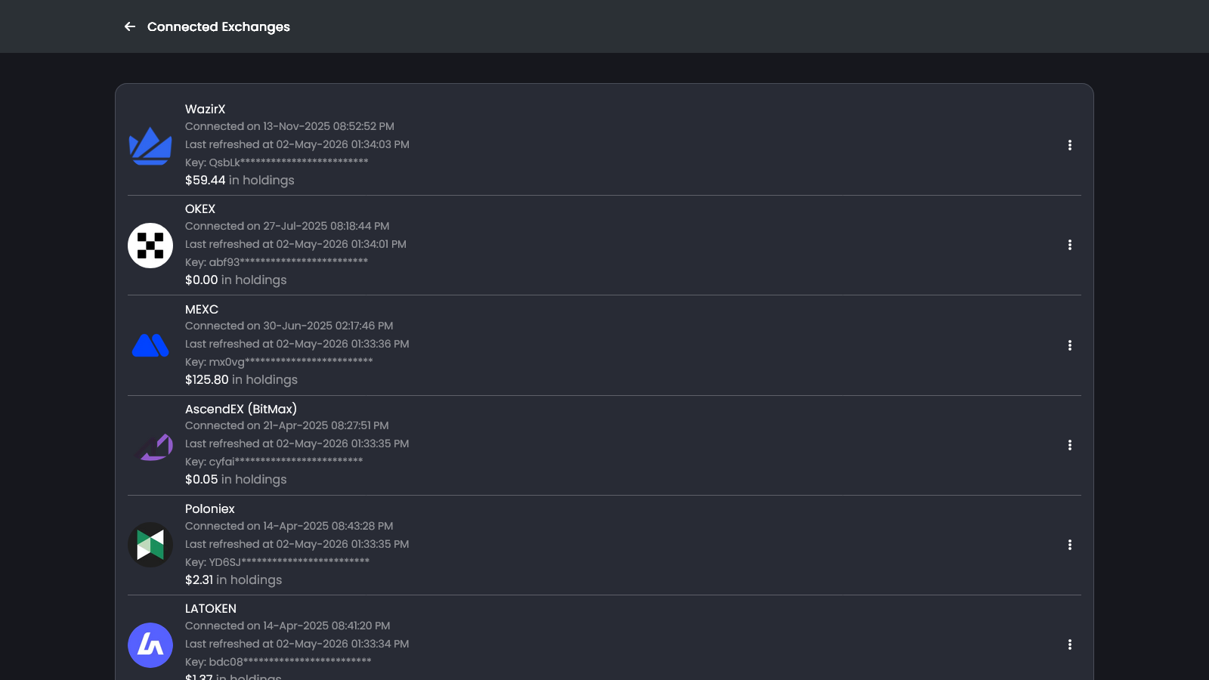Go back using the arrow icon
The height and width of the screenshot is (680, 1209).
(x=130, y=26)
